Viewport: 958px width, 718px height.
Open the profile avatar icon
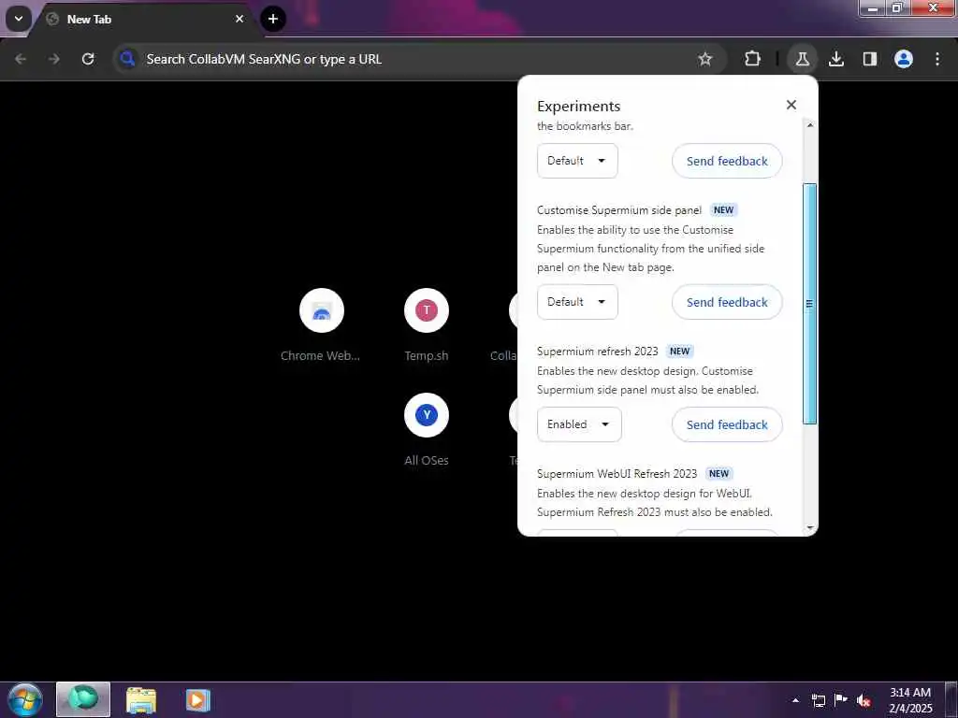click(904, 59)
